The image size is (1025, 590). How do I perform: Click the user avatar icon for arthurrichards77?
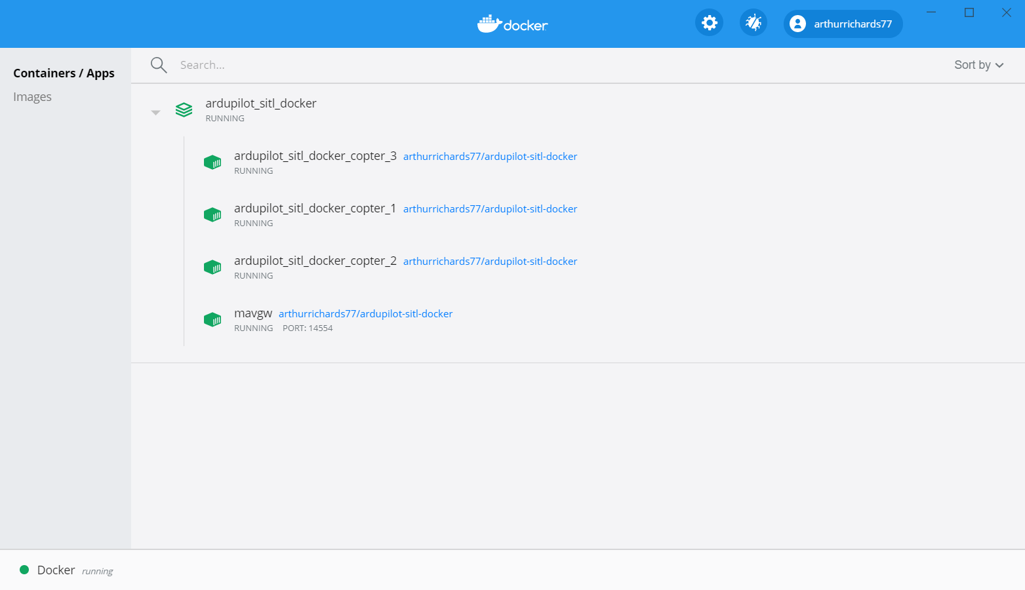click(797, 24)
